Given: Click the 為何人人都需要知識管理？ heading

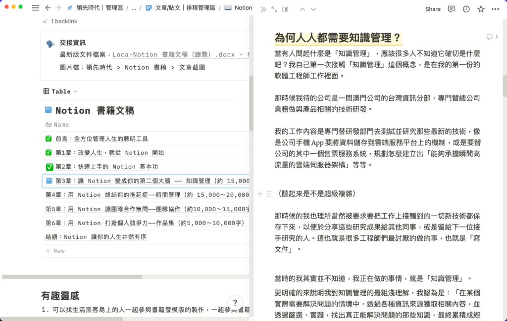Looking at the screenshot, I should coord(338,38).
